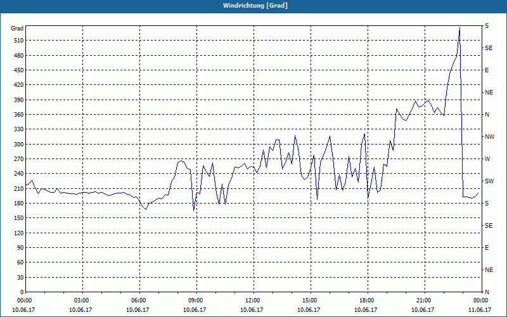The image size is (507, 317).
Task: Select the "00:00" time label above 11.06.17
Action: [480, 301]
